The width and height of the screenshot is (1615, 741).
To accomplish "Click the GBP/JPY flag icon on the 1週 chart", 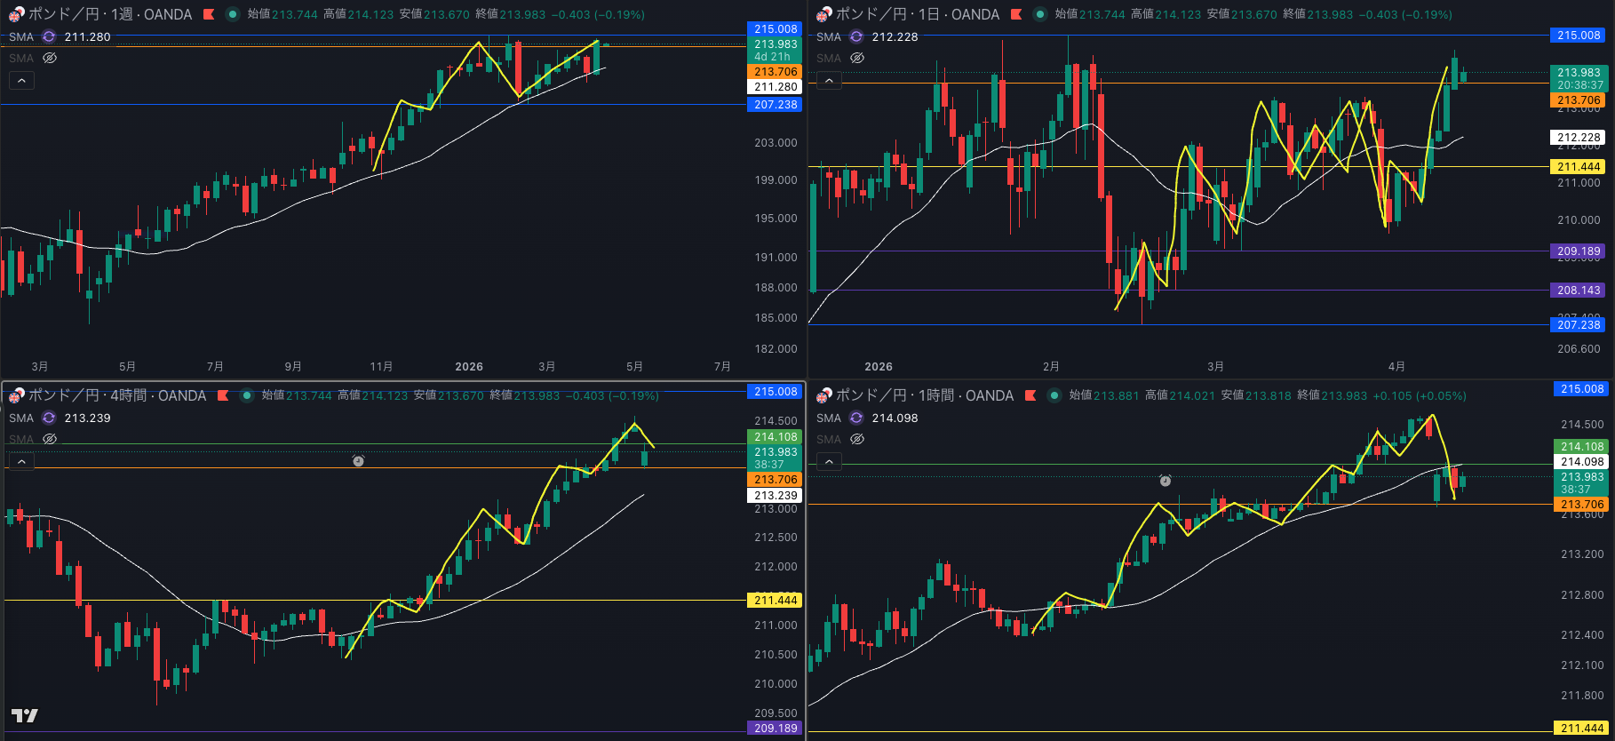I will pos(16,14).
